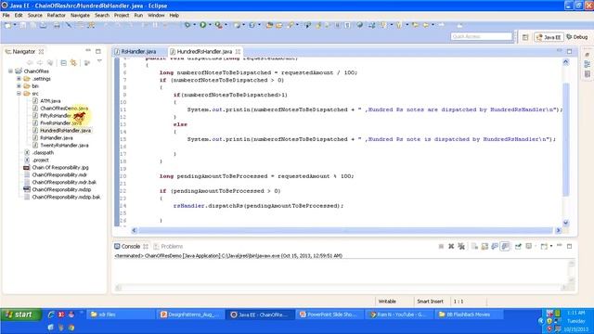The height and width of the screenshot is (334, 594).
Task: Expand the .settings folder
Action: (x=19, y=79)
